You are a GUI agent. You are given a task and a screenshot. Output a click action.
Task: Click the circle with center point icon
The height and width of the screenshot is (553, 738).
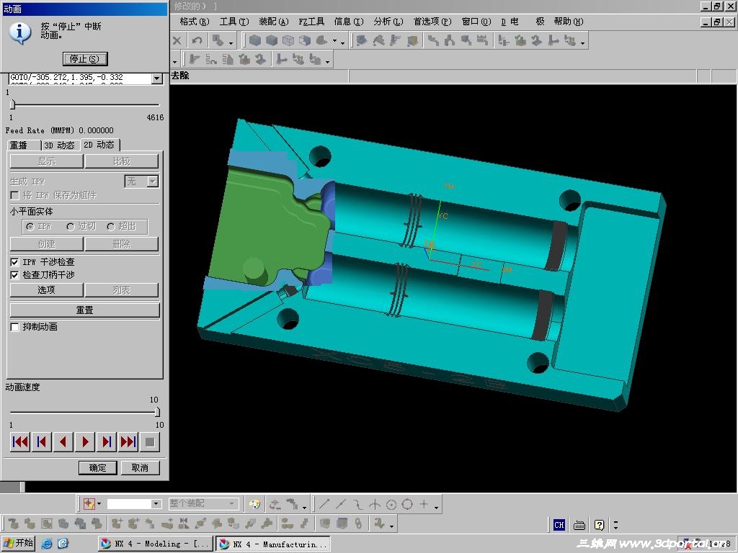click(x=391, y=504)
